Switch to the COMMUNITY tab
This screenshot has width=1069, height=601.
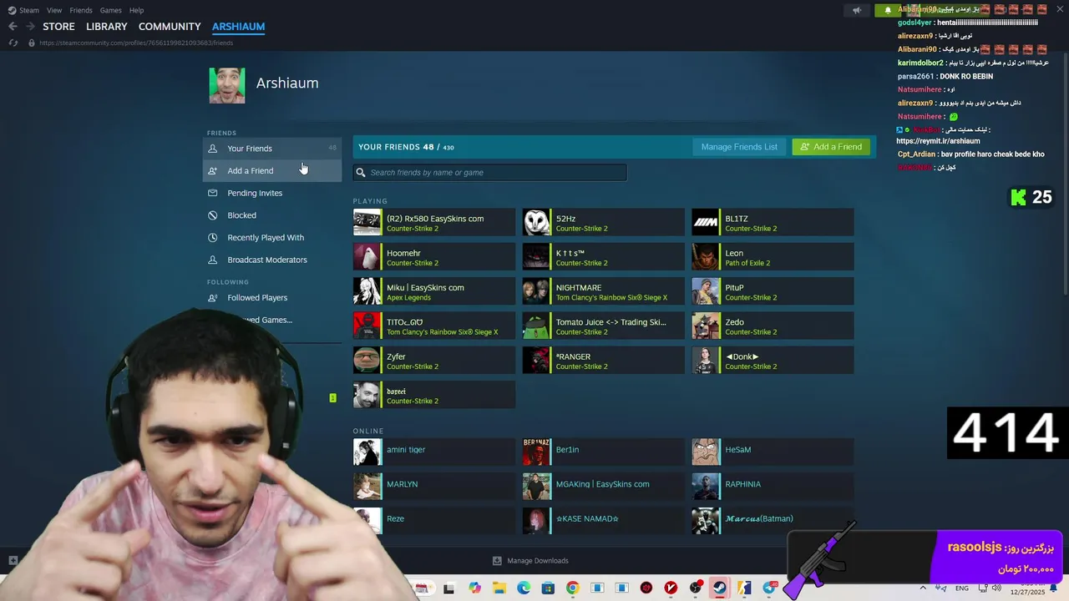(170, 27)
